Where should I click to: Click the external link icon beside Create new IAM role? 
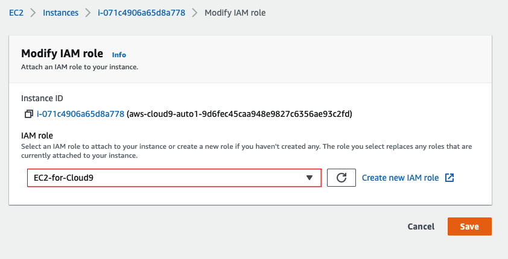point(449,178)
